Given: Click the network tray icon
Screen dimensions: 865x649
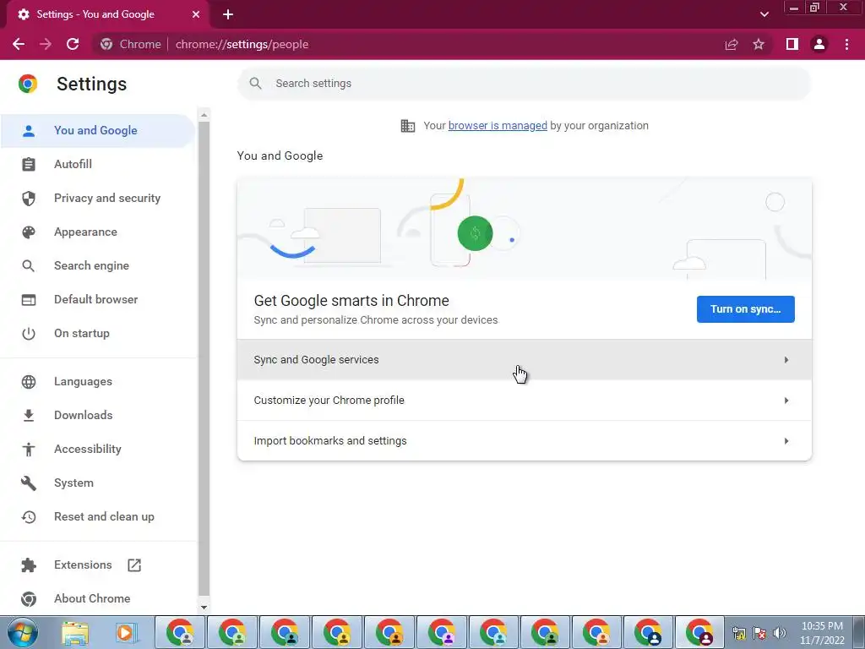Looking at the screenshot, I should (738, 633).
